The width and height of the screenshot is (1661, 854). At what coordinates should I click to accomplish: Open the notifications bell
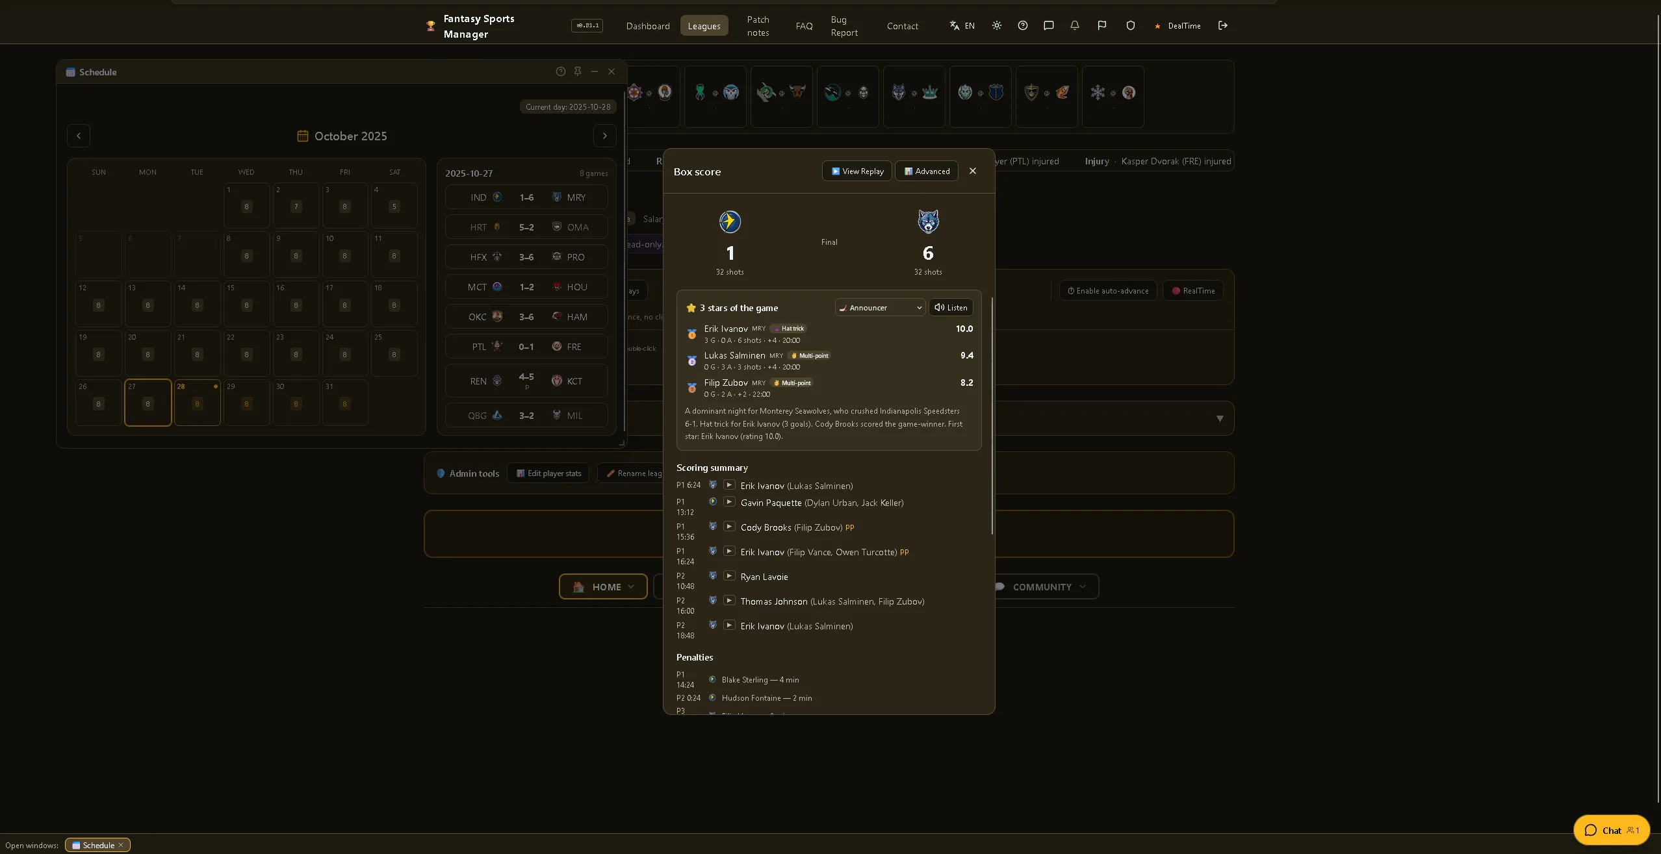click(1074, 25)
